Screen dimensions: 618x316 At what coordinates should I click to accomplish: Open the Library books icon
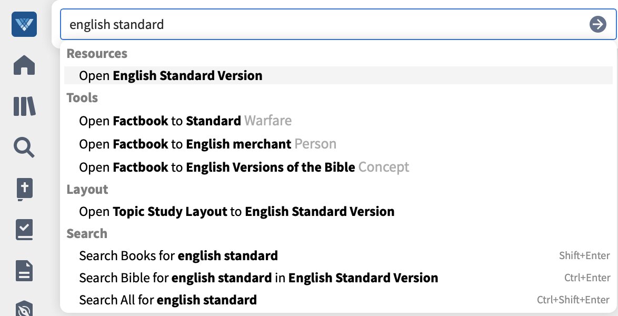[x=24, y=106]
